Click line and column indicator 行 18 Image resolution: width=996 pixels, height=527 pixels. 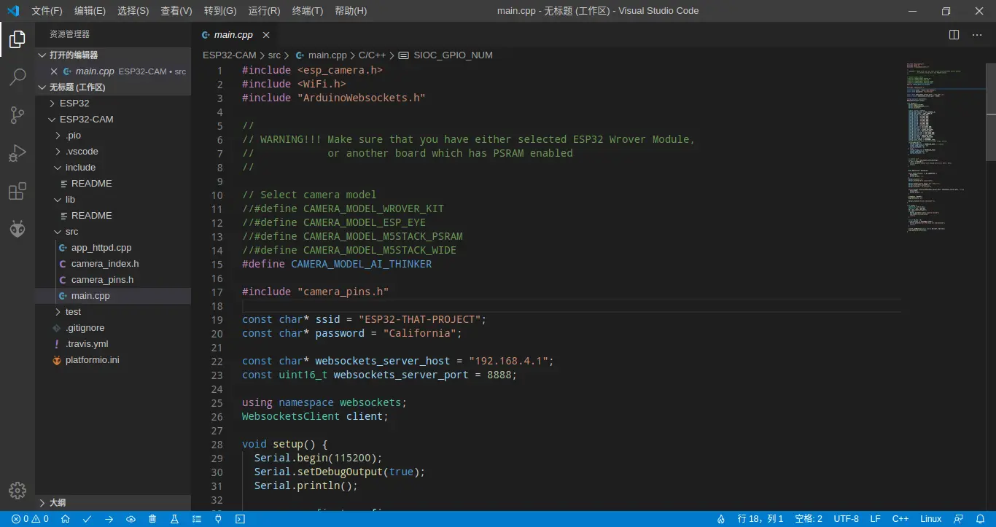(760, 519)
